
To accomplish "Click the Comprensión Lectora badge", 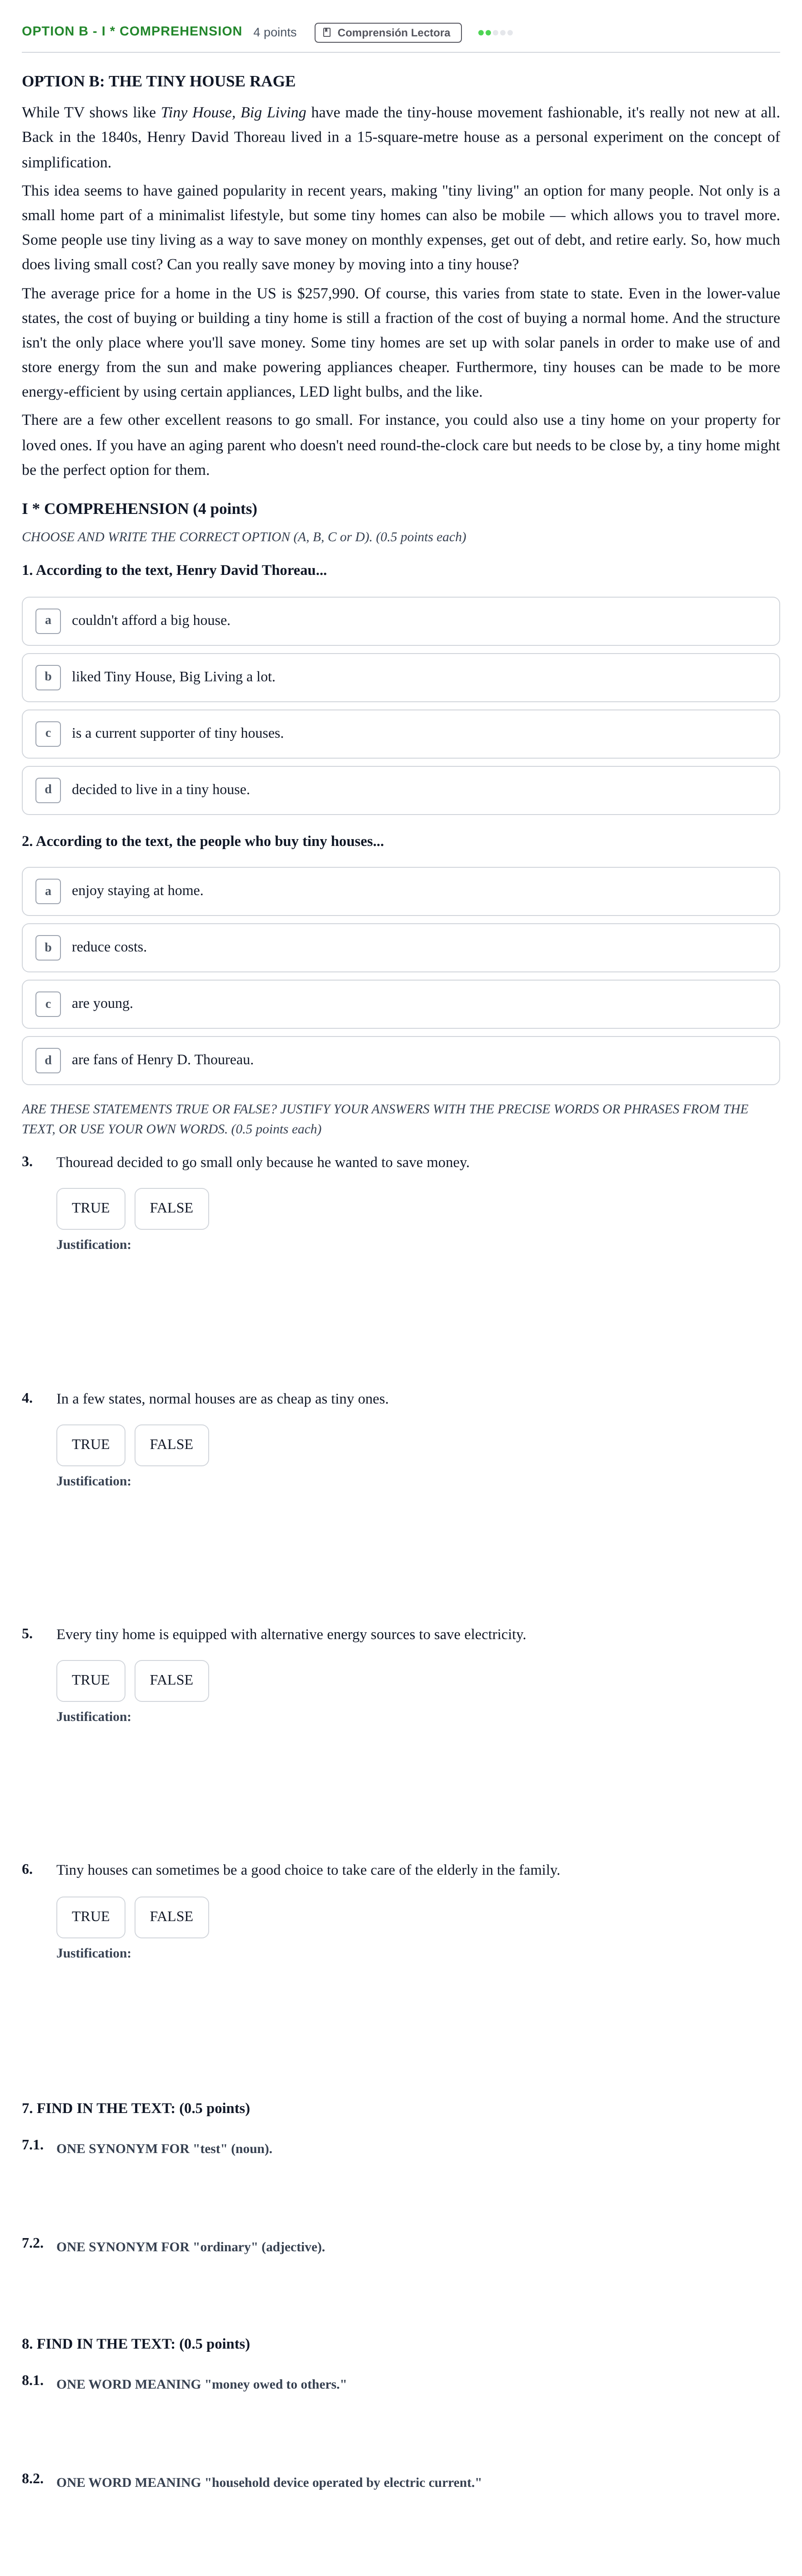I will 388,33.
